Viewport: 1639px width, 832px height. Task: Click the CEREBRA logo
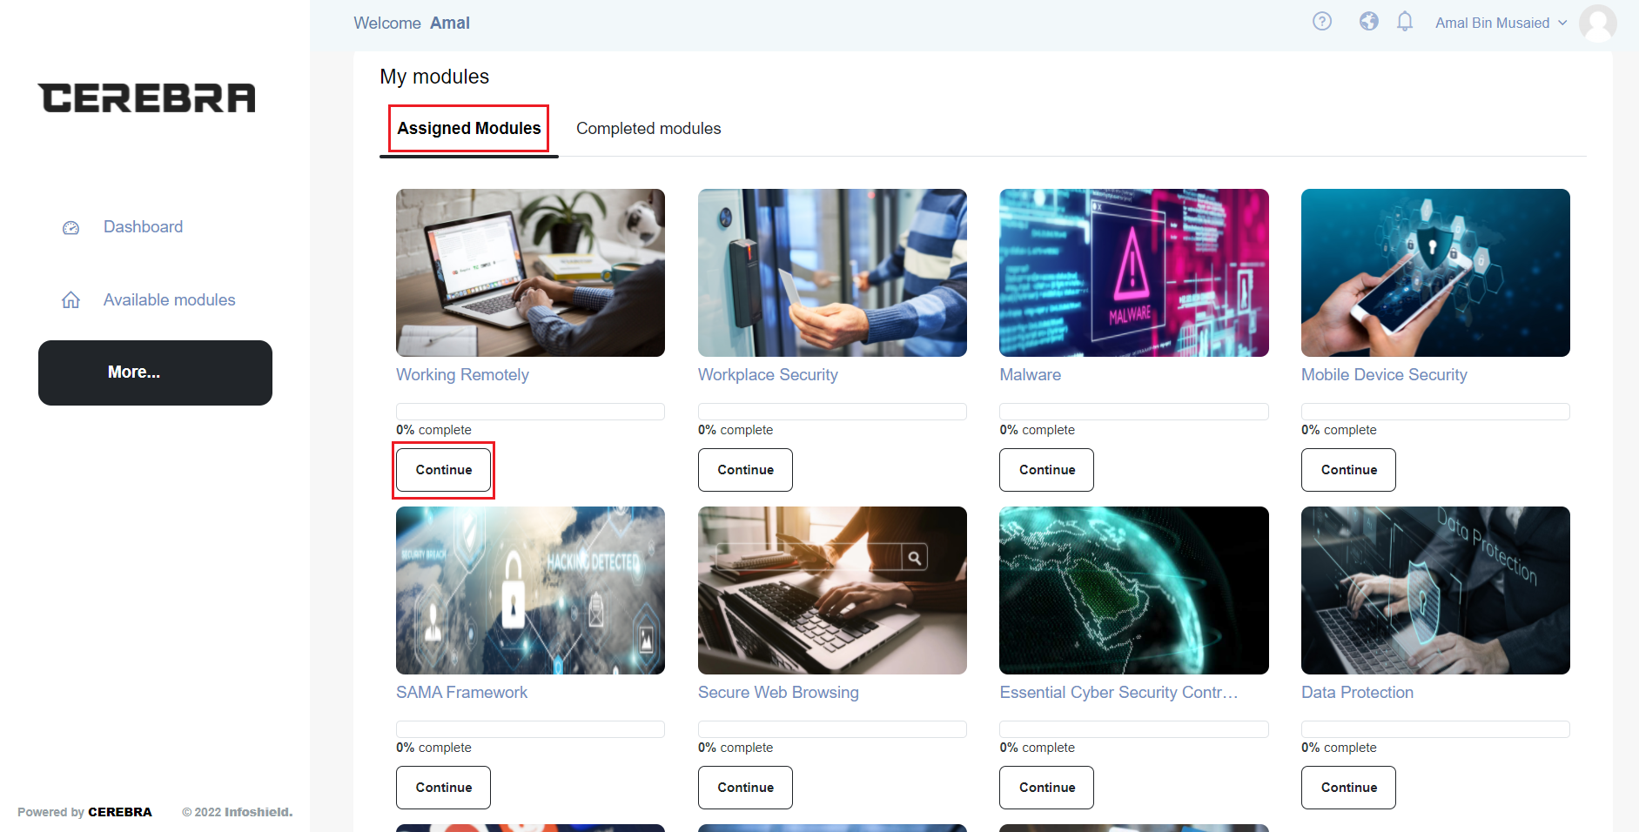pyautogui.click(x=146, y=98)
